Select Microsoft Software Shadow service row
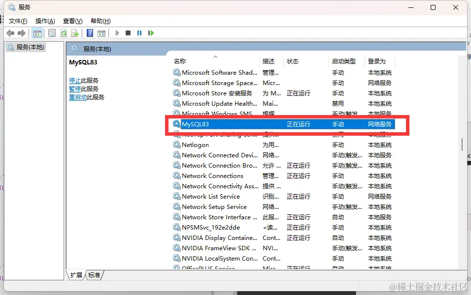The image size is (471, 295). 284,73
